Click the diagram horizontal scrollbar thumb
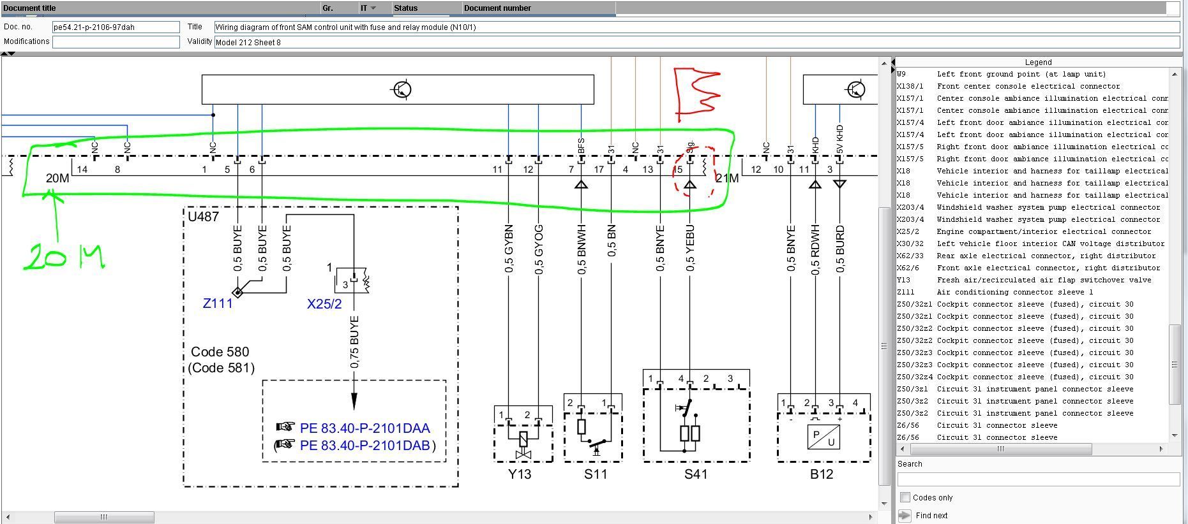This screenshot has width=1188, height=524. [x=103, y=517]
